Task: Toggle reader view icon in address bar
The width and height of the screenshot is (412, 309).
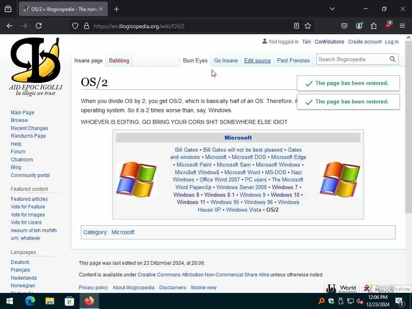Action: click(297, 26)
